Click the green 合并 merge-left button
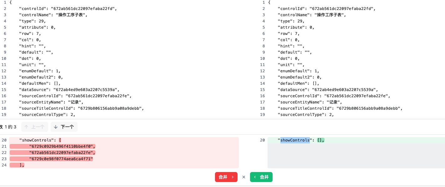The height and width of the screenshot is (187, 445). (x=261, y=177)
